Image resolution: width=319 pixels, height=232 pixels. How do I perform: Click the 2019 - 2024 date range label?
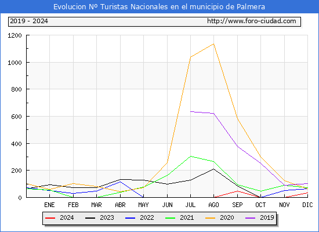click(29, 21)
